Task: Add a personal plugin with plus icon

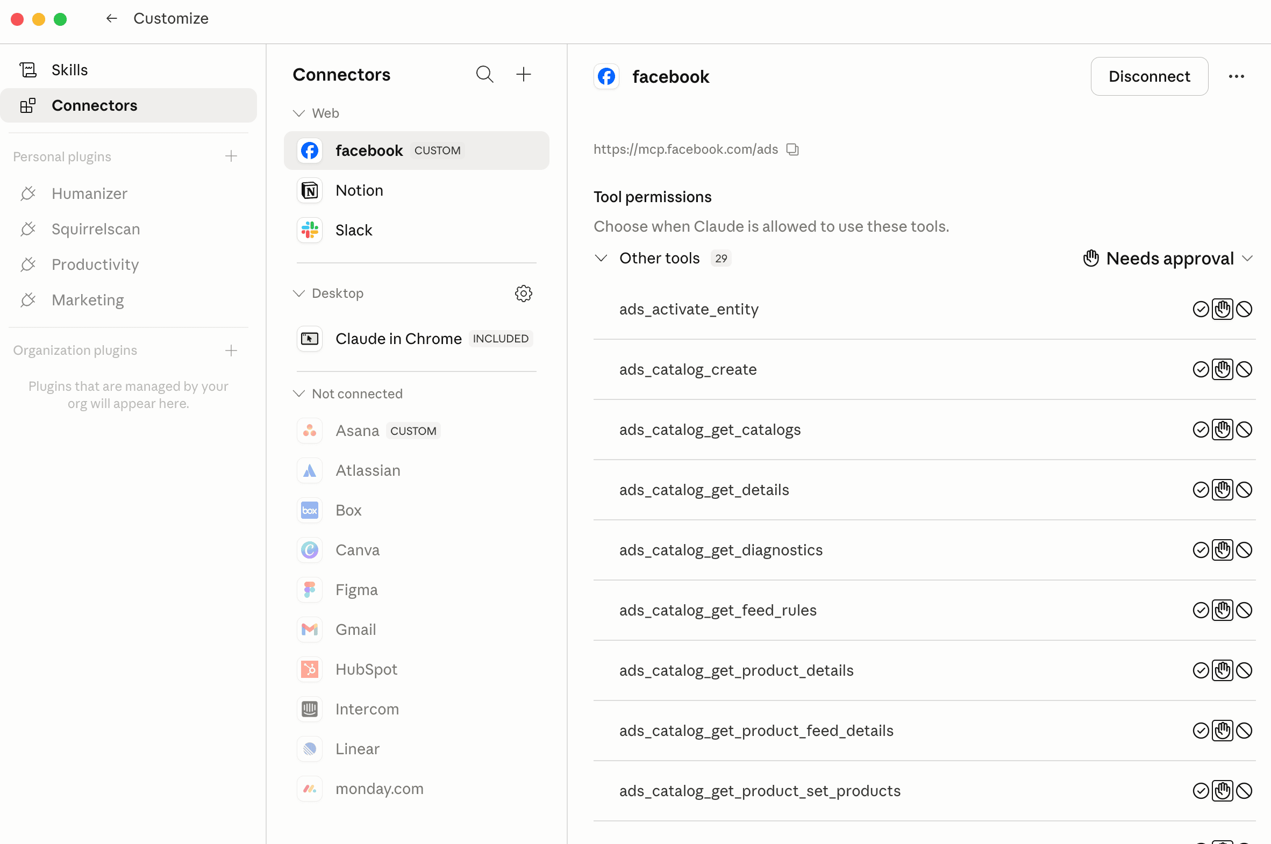Action: (231, 156)
